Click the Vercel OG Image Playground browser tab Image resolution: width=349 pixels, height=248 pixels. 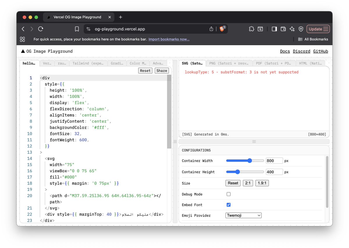pyautogui.click(x=79, y=17)
